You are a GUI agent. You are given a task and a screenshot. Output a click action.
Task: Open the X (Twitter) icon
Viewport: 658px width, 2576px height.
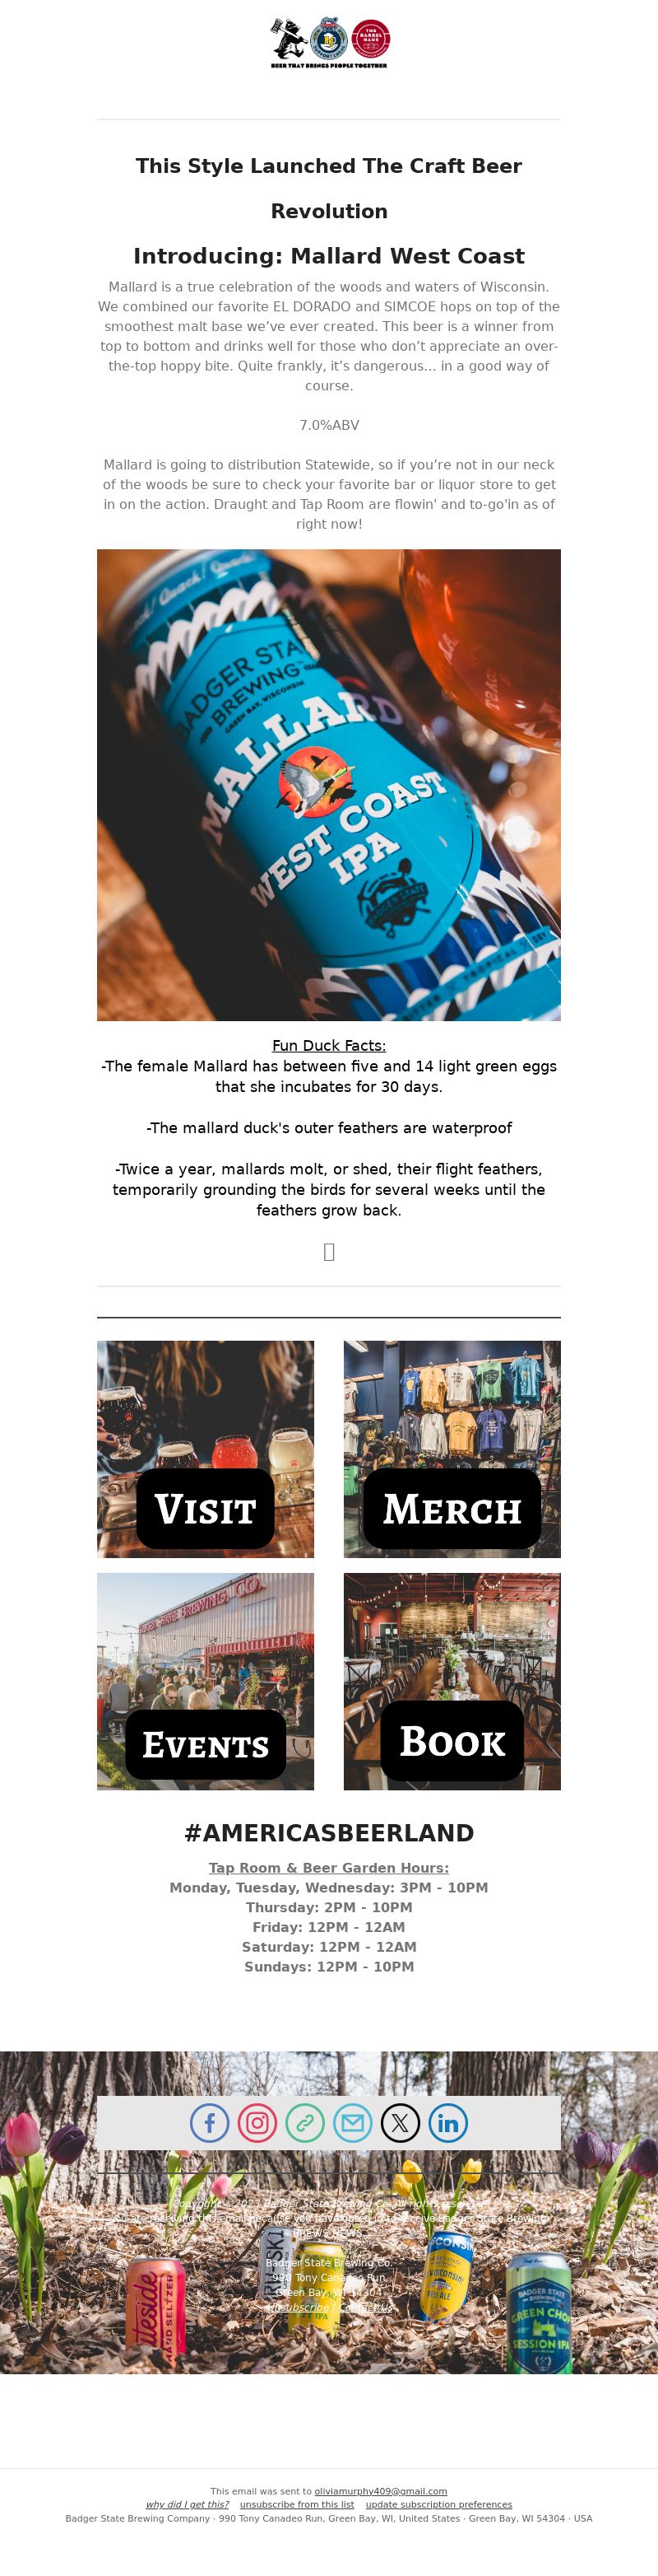pyautogui.click(x=401, y=2122)
